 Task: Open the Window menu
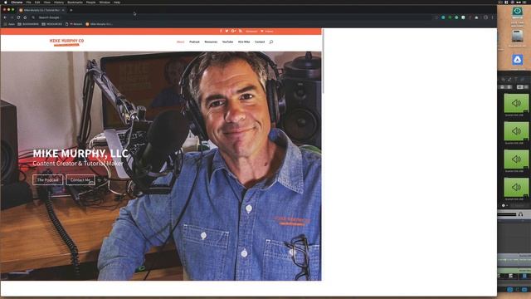click(105, 2)
